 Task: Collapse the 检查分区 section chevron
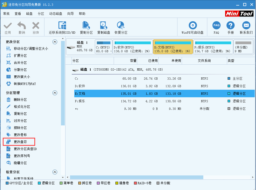55,172
